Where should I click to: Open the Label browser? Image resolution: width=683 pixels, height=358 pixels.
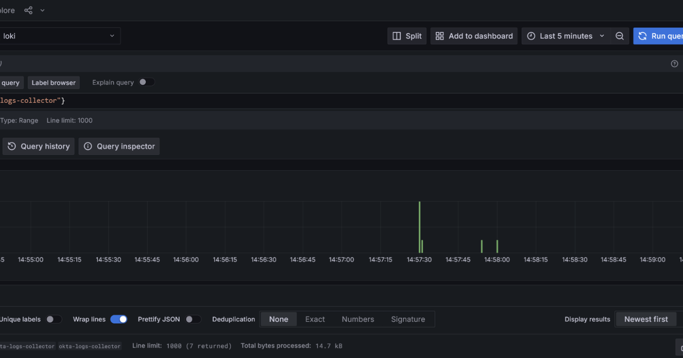54,82
